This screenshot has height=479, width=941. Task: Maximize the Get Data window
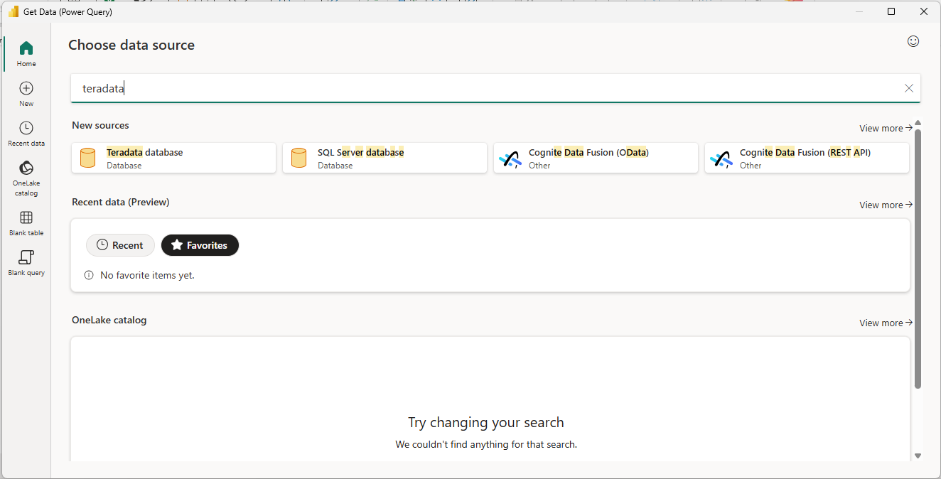891,11
